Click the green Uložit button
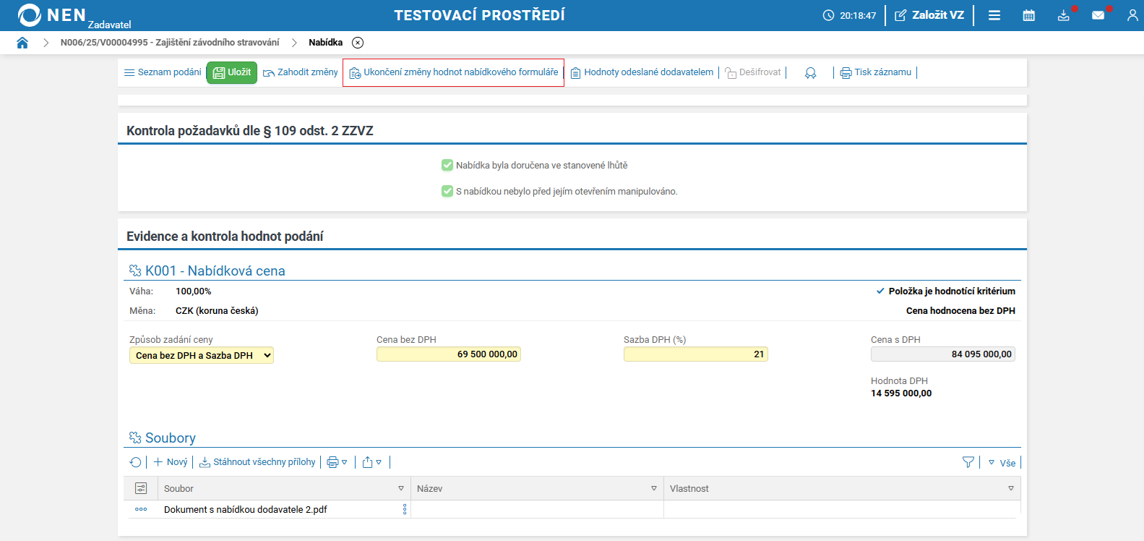This screenshot has width=1144, height=541. pyautogui.click(x=232, y=72)
